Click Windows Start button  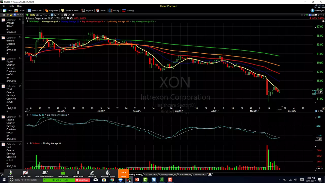pyautogui.click(x=4, y=180)
